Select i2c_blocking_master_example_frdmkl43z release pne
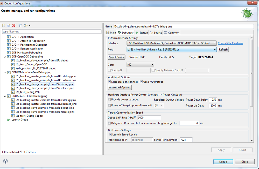The width and height of the screenshot is (259, 169). pyautogui.click(x=46, y=80)
